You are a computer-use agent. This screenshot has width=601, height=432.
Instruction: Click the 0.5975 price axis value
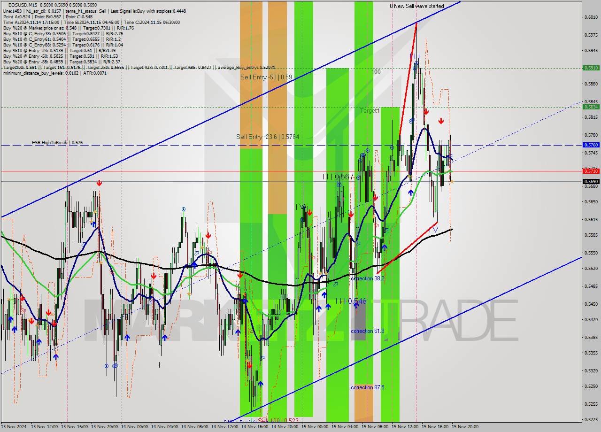tap(591, 34)
